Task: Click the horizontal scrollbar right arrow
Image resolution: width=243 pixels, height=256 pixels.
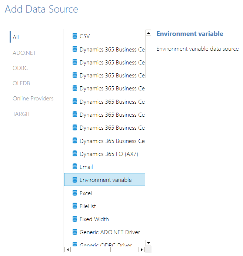Action: tap(142, 249)
